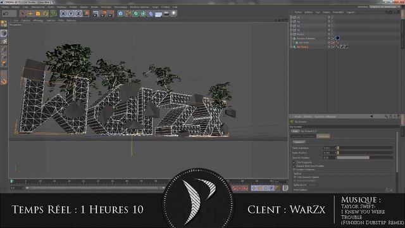The height and width of the screenshot is (228, 405).
Task: Open the Fichier main menu
Action: (x=5, y=7)
